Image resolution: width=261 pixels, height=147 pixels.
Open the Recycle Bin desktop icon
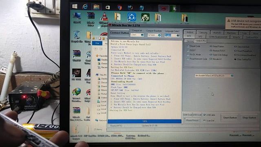pos(77,37)
